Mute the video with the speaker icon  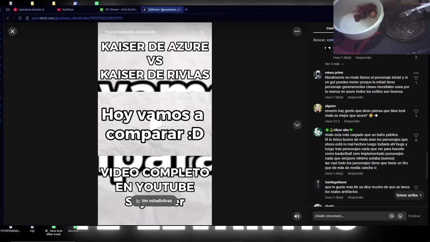[297, 216]
